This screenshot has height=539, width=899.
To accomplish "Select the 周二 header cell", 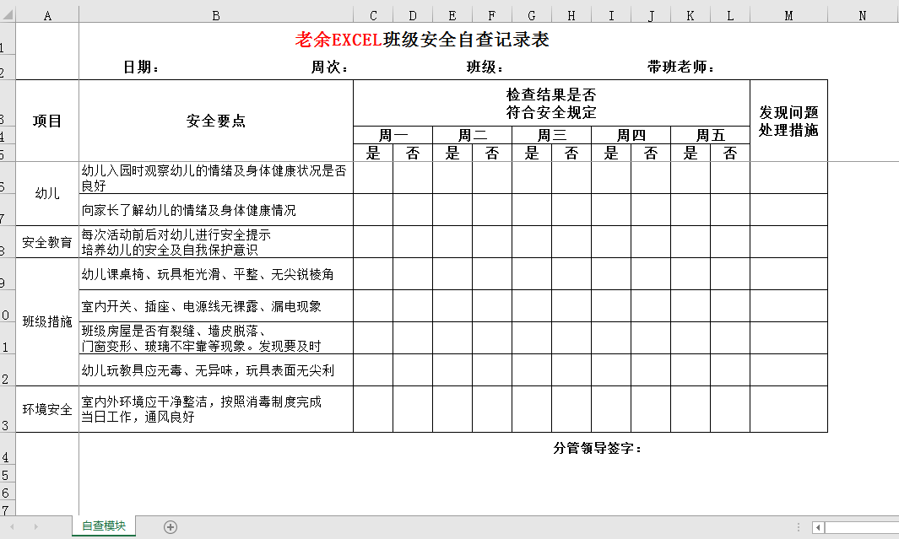I will 473,135.
